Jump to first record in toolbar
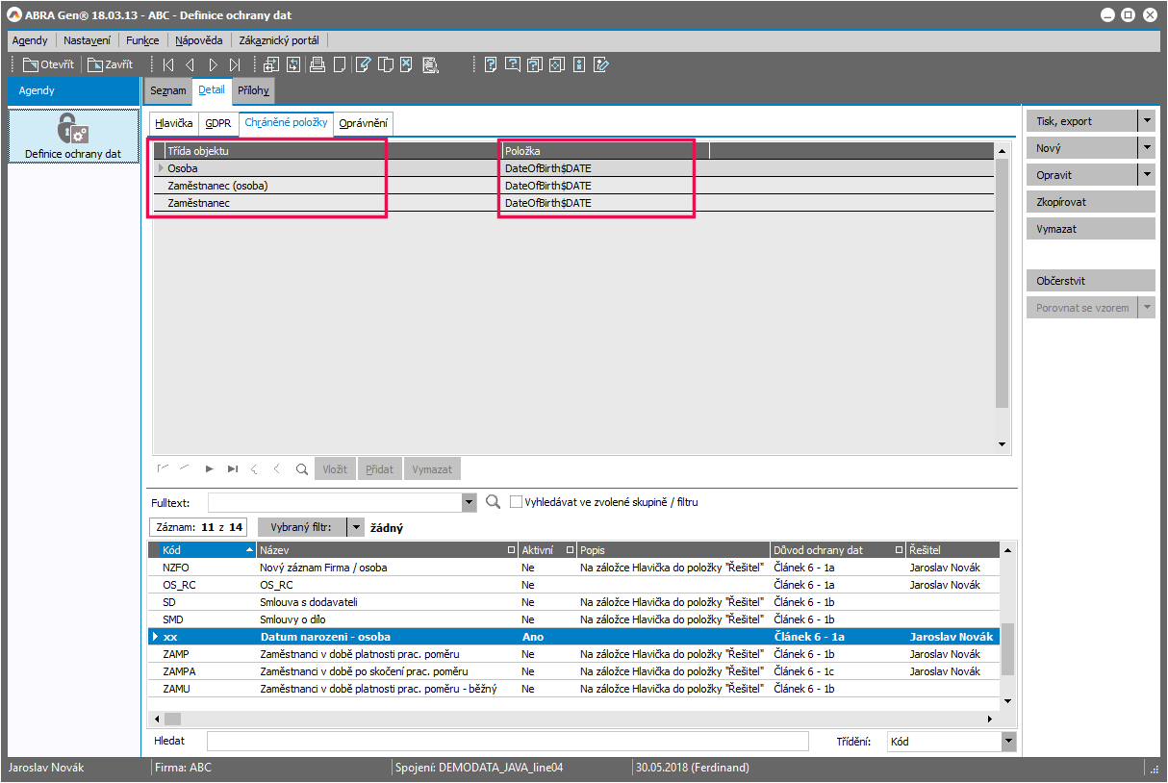The width and height of the screenshot is (1168, 783). (168, 65)
